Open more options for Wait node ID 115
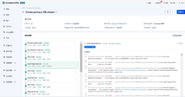 click(x=75, y=72)
